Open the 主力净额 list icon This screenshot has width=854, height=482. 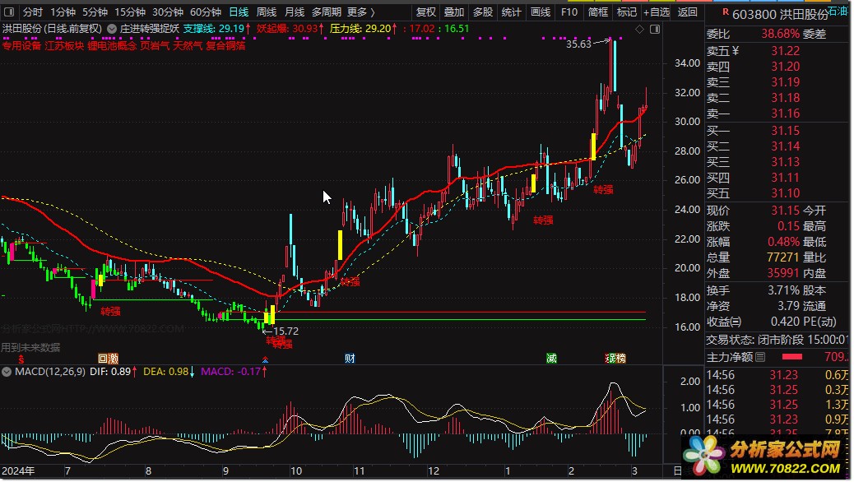tap(760, 357)
